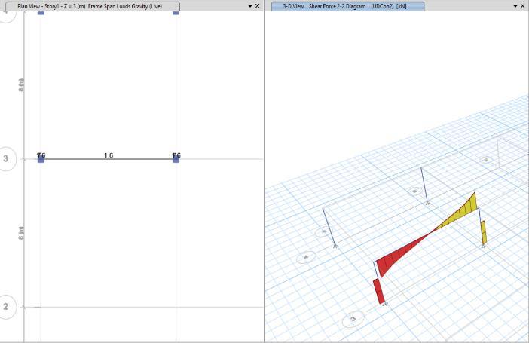Click the yellow column shear diagram in 3-D view
Screen dimensions: 529x343
pyautogui.click(x=484, y=233)
